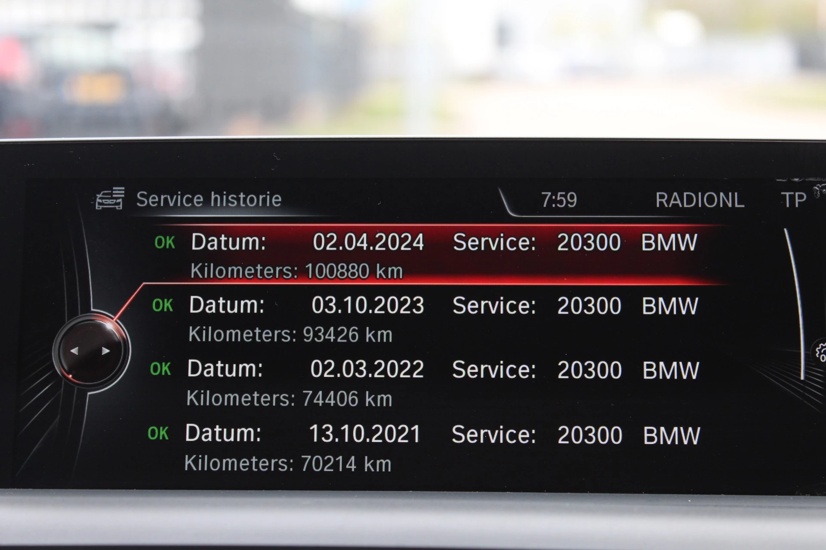Click Kilometers: 100880 km reading

(x=297, y=271)
